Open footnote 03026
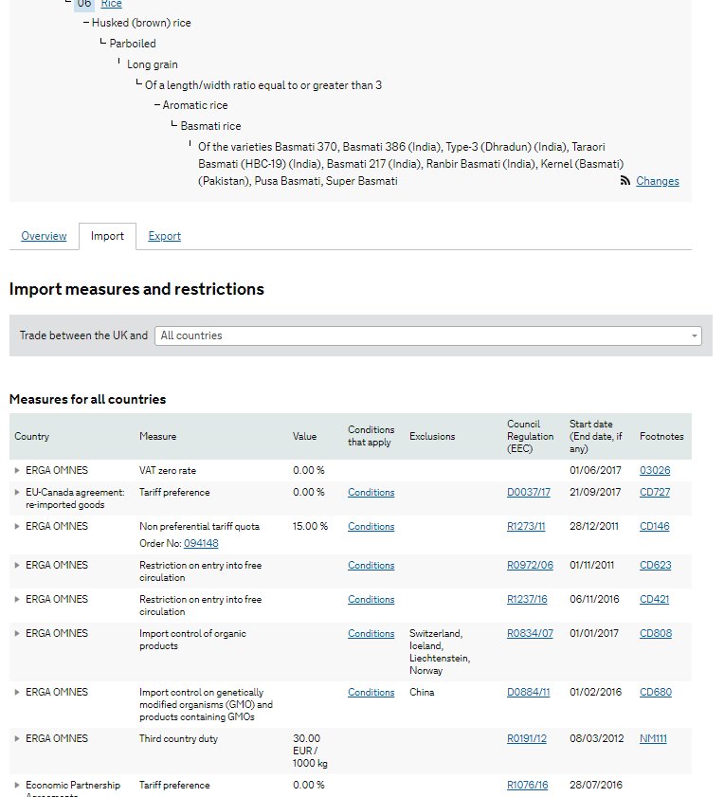724x797 pixels. click(655, 470)
